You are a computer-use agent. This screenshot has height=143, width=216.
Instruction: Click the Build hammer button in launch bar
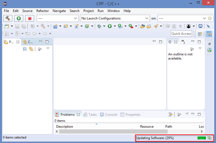[8, 18]
